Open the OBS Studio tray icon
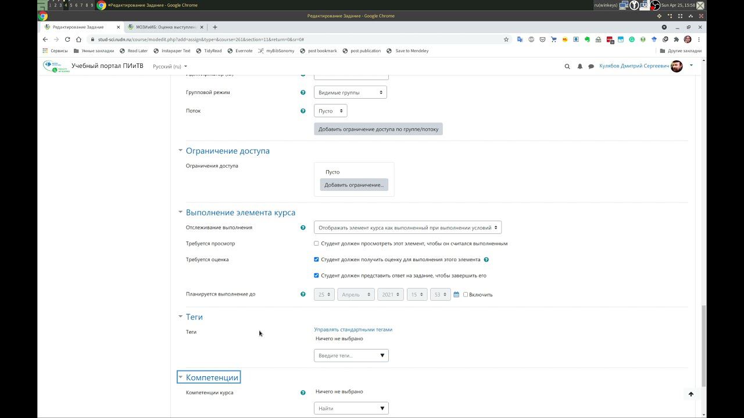Screen dimensions: 744x418 [x=656, y=5]
